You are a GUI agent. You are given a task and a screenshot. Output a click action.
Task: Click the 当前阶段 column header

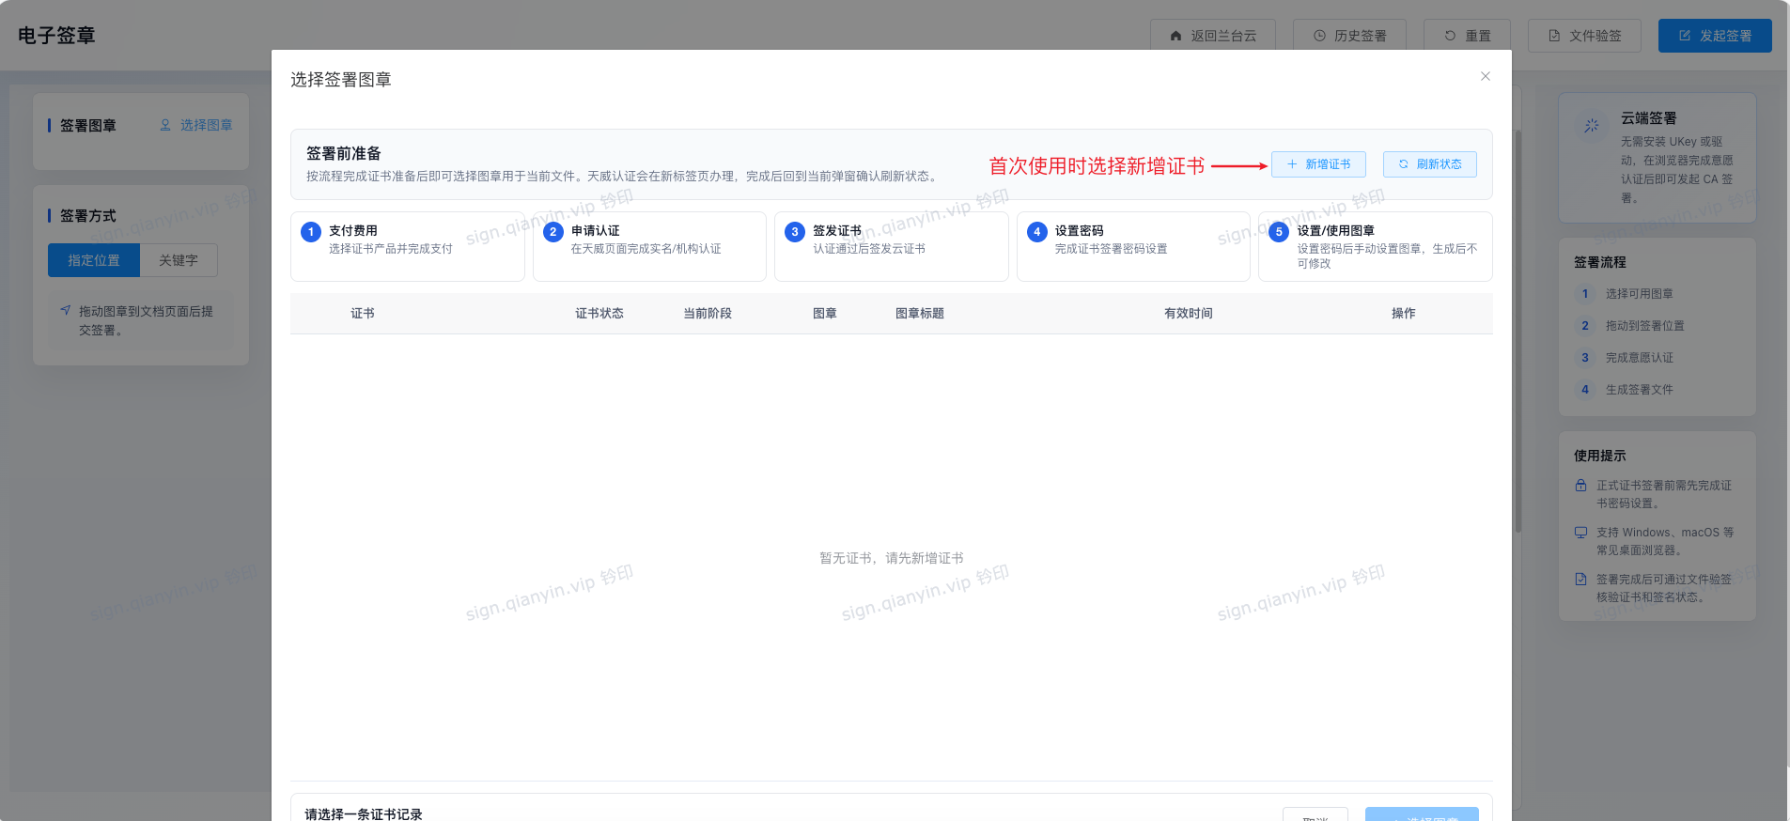[x=708, y=314]
